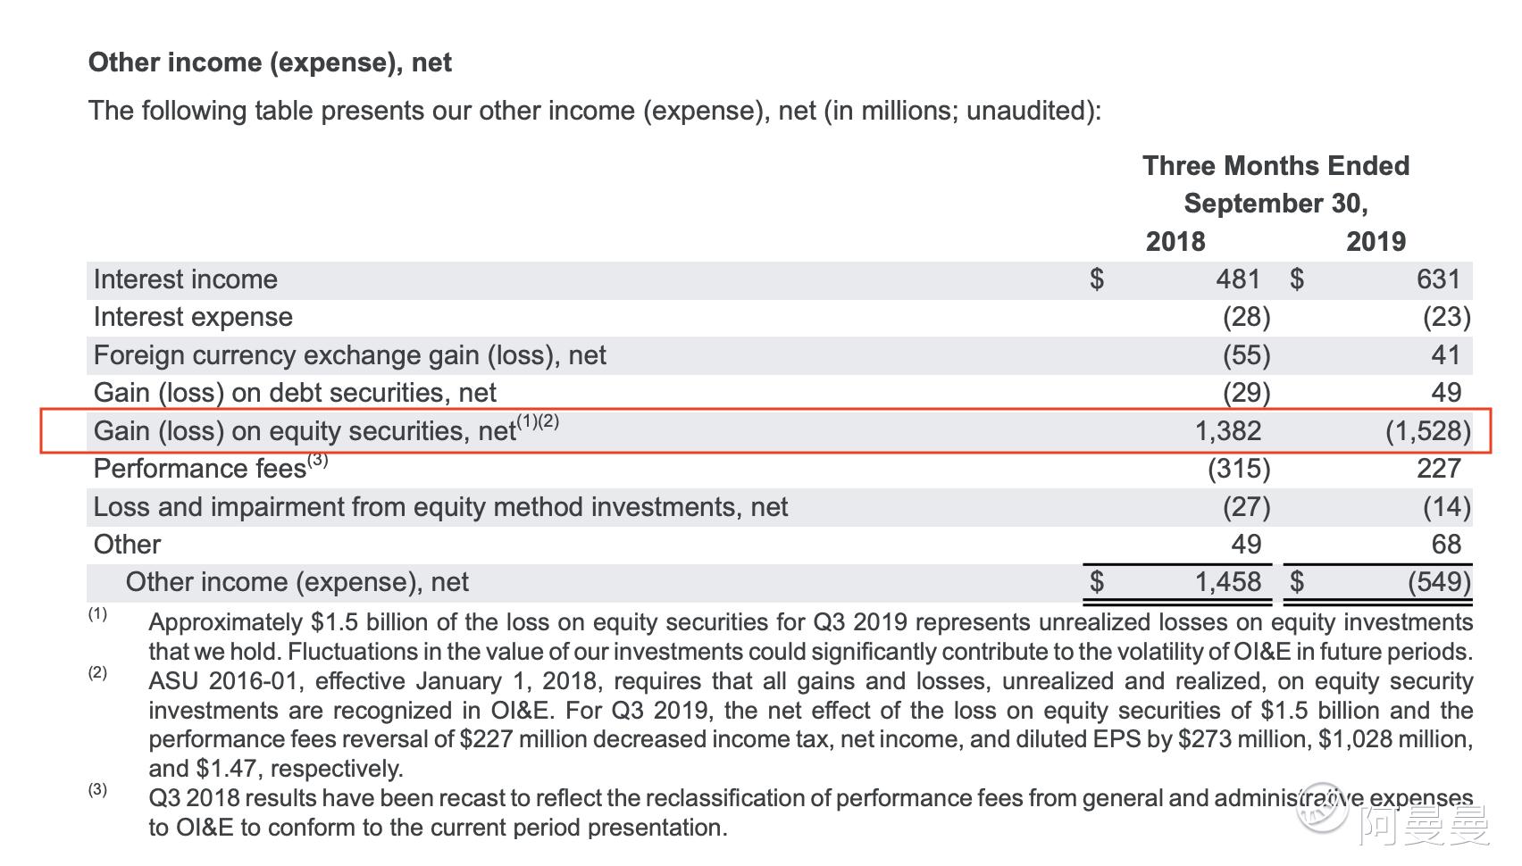Select the 1,382 equity securities gain value

point(1228,431)
